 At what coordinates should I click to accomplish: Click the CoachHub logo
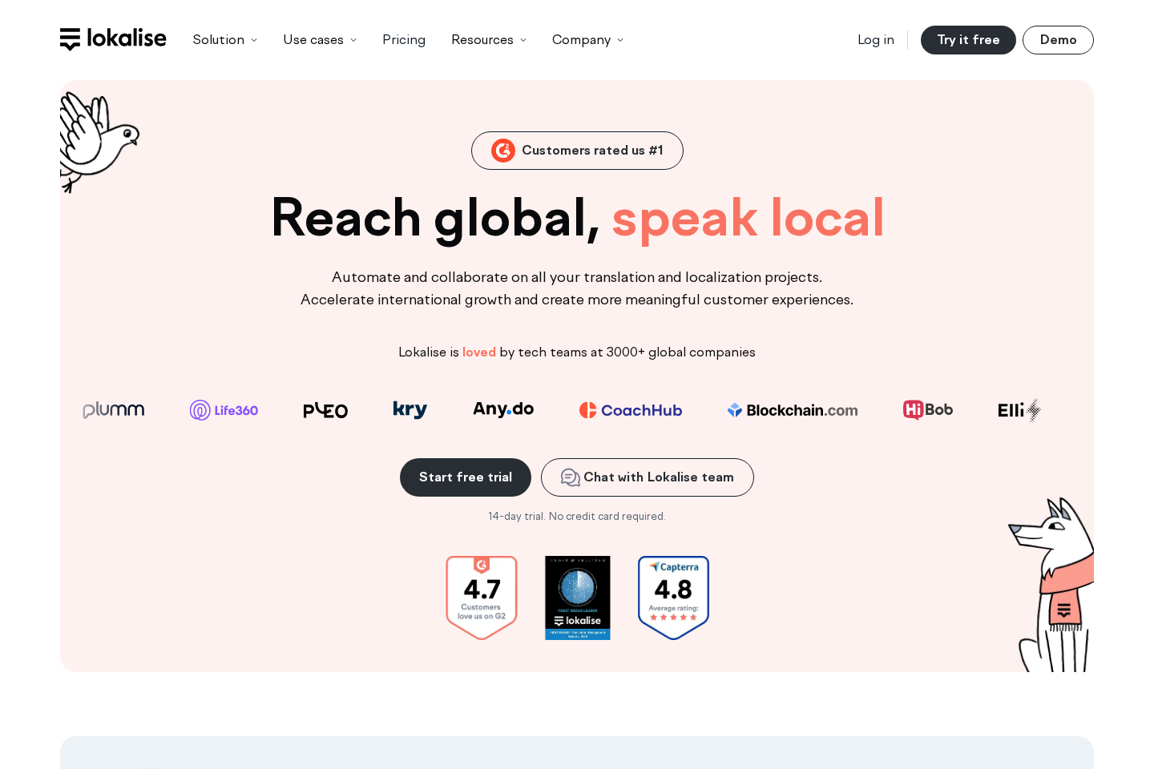631,410
